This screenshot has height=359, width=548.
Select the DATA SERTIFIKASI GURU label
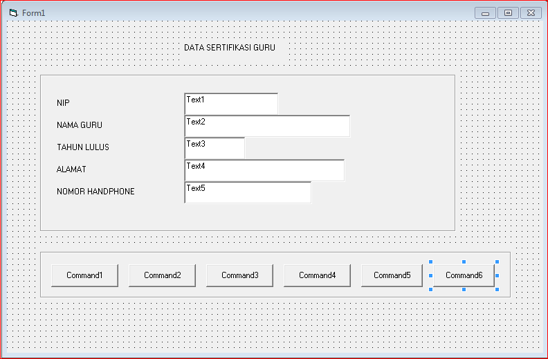(x=230, y=48)
